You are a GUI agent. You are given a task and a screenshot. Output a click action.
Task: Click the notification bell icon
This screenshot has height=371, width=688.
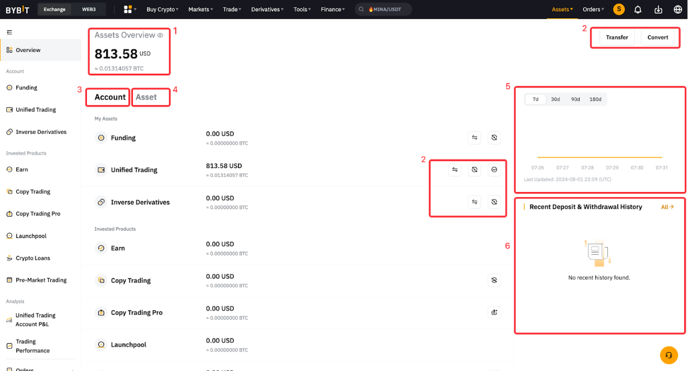(638, 9)
